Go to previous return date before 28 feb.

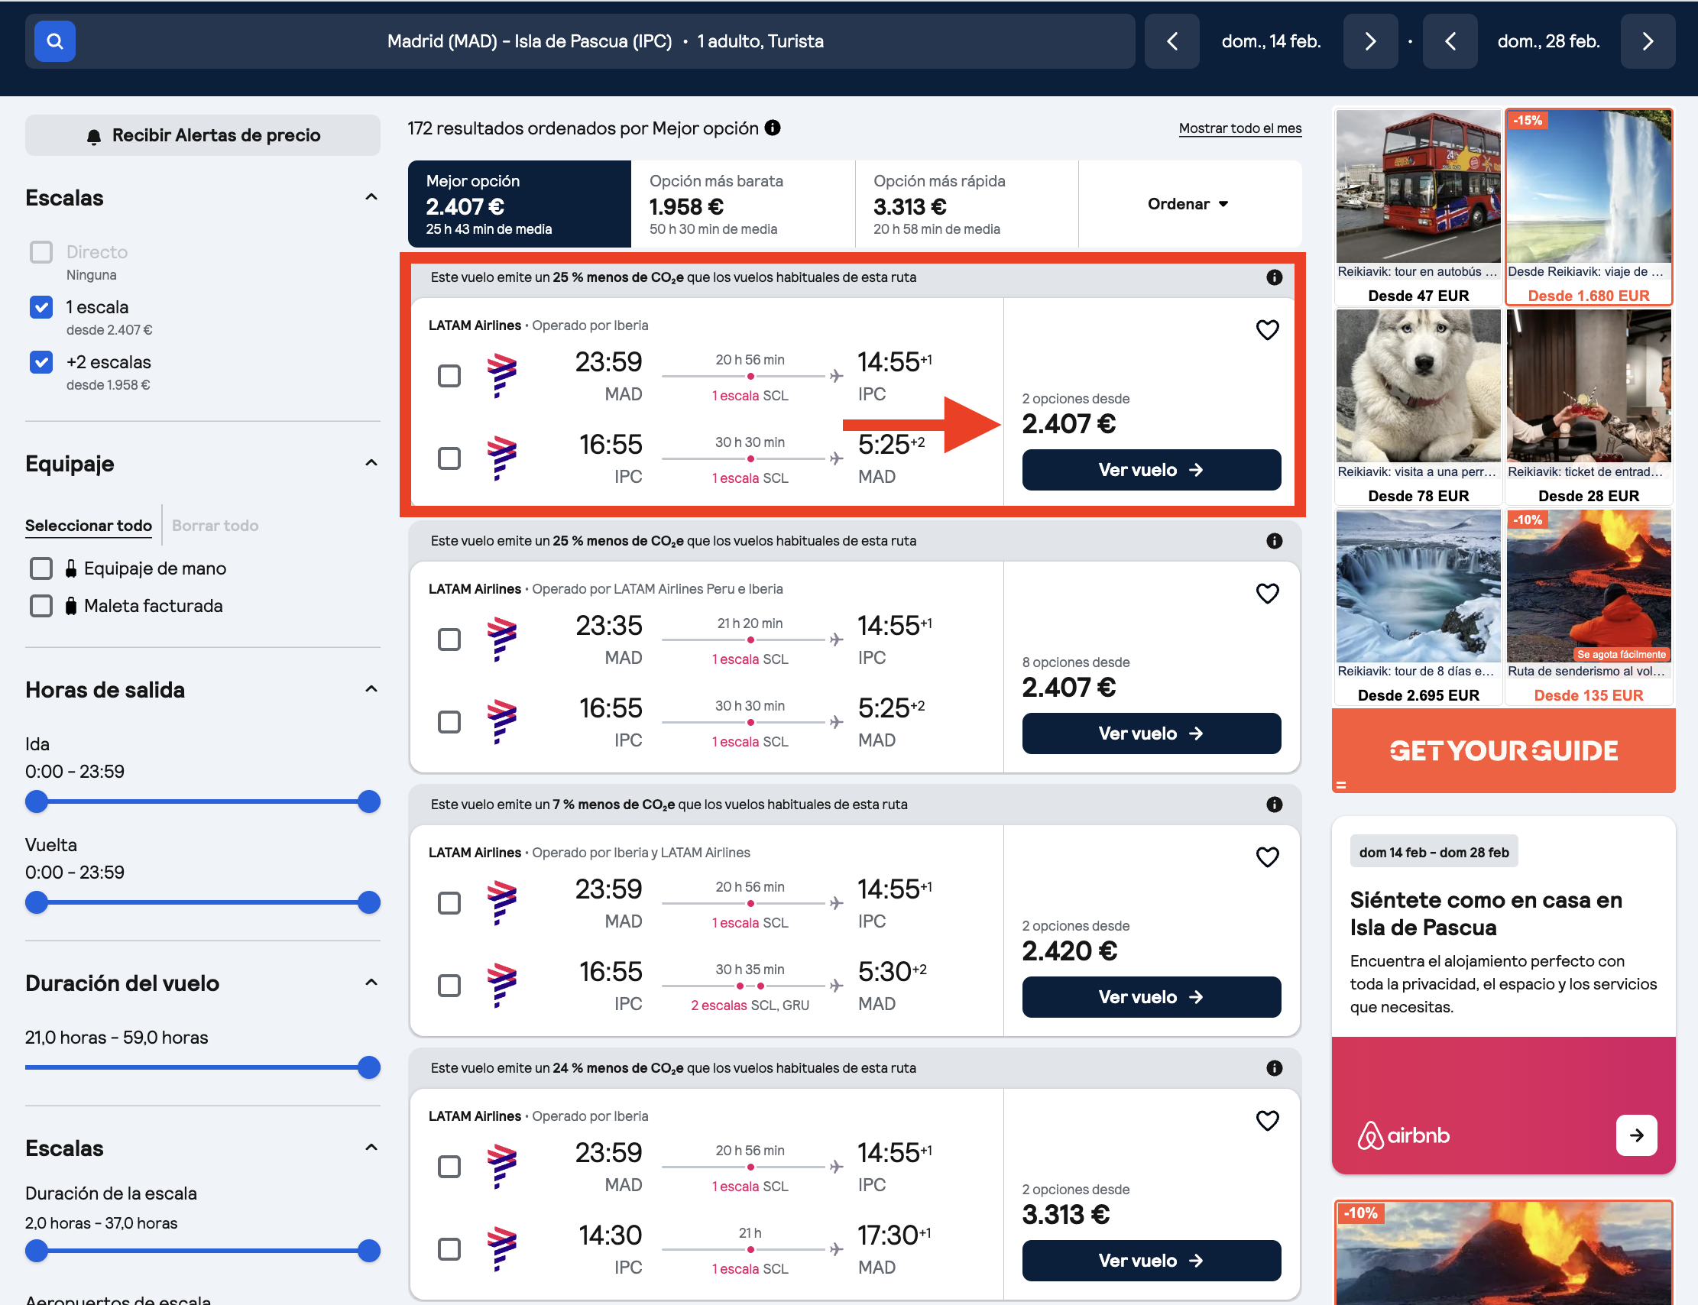point(1450,41)
